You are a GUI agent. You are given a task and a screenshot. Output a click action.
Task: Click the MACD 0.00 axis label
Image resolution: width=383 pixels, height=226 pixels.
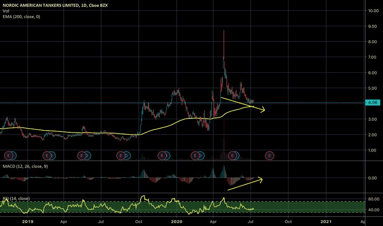click(x=372, y=178)
